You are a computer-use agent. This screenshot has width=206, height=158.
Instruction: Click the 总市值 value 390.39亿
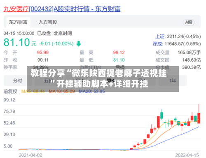pyautogui.click(x=192, y=67)
